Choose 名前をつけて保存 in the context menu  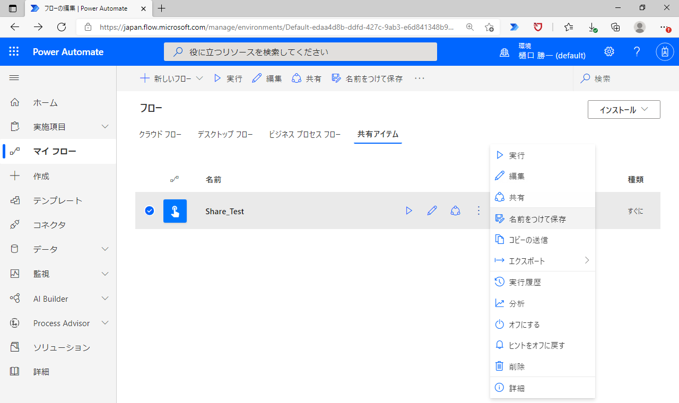pyautogui.click(x=542, y=218)
